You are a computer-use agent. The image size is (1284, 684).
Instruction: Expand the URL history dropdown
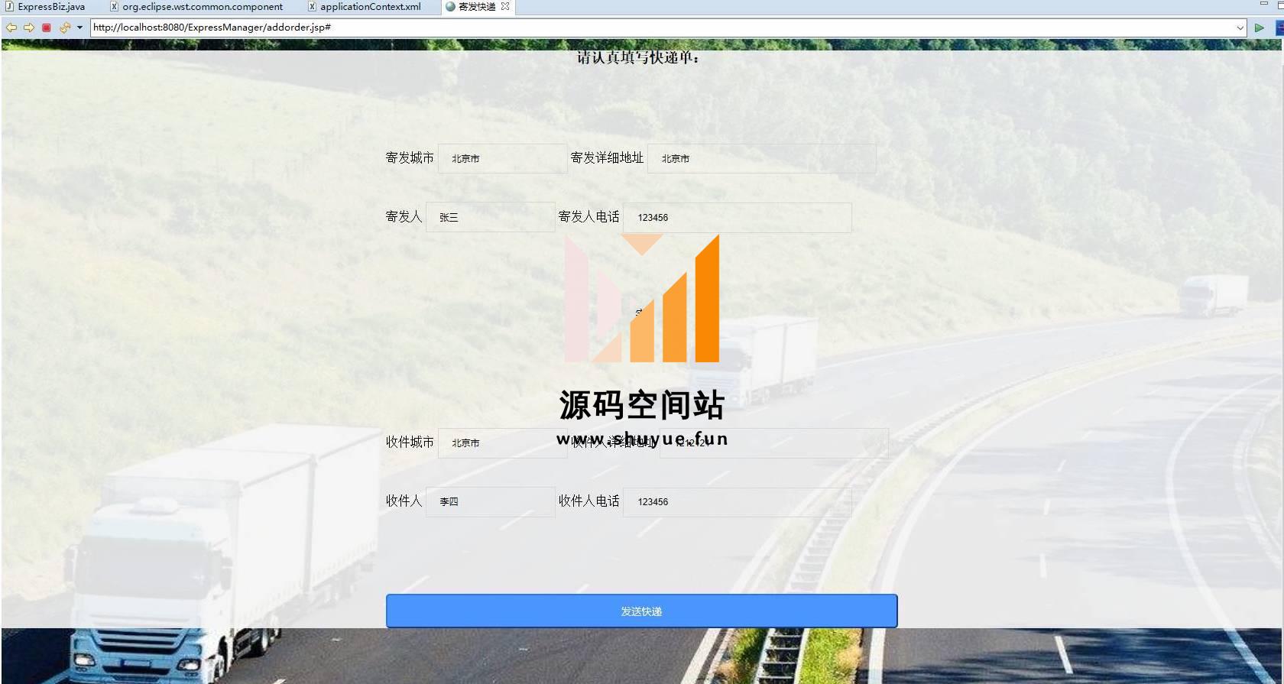click(1240, 28)
